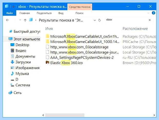Click the Desktop folder icon
The image size is (159, 120).
click(x=12, y=45)
